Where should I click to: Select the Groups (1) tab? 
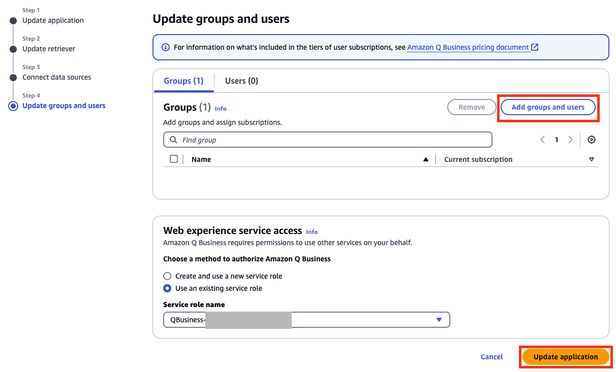[183, 81]
